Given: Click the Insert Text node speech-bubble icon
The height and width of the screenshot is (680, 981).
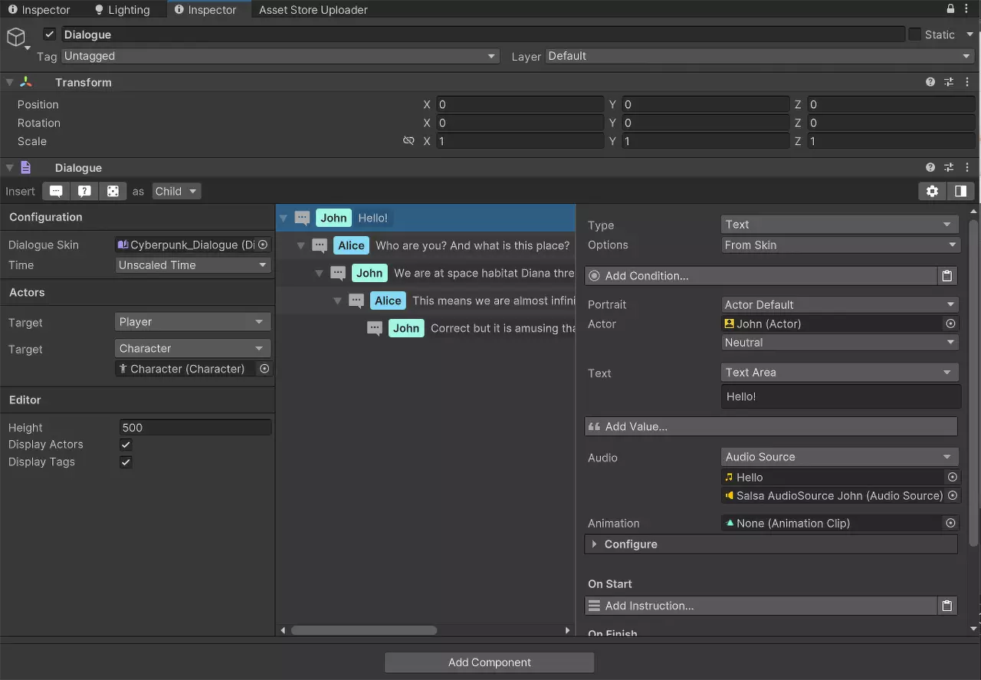Looking at the screenshot, I should point(56,192).
